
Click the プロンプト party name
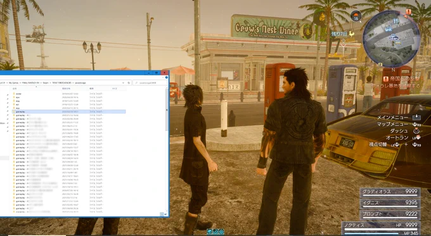pyautogui.click(x=373, y=214)
